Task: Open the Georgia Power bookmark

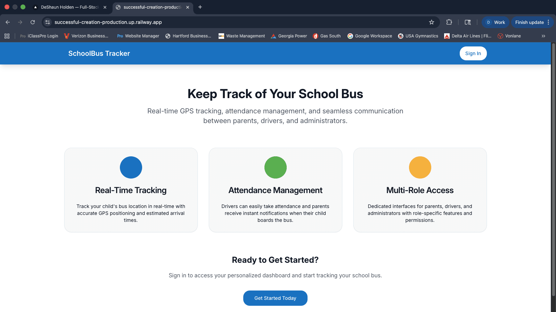Action: (x=289, y=36)
